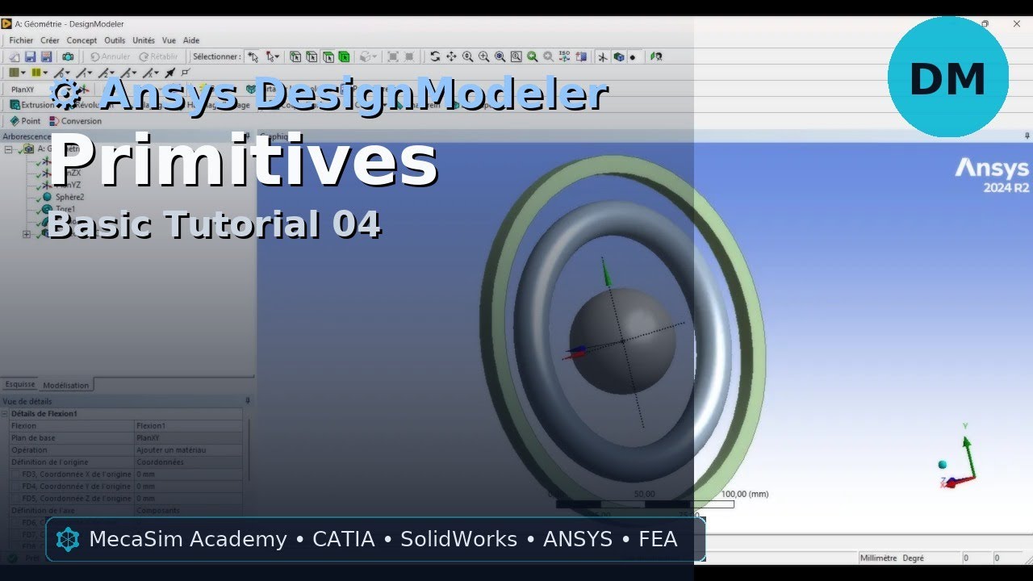Image resolution: width=1033 pixels, height=581 pixels.
Task: Open the Outils menu
Action: (115, 40)
